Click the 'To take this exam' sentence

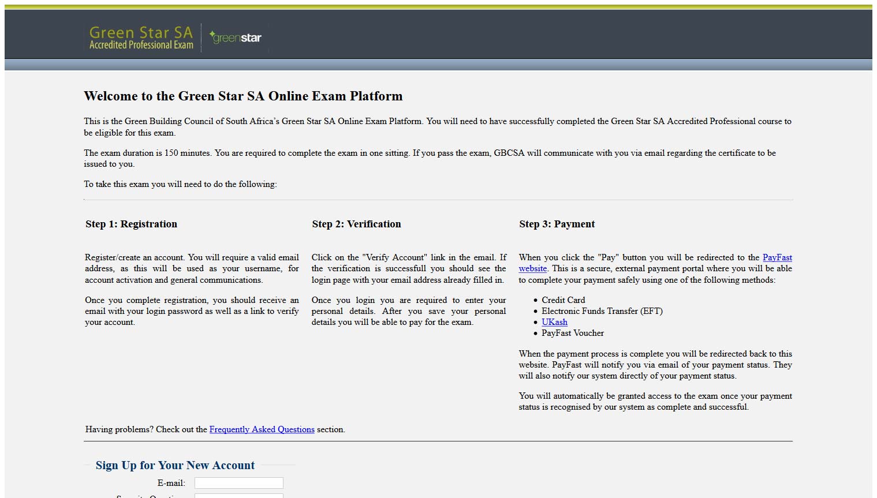click(x=180, y=184)
